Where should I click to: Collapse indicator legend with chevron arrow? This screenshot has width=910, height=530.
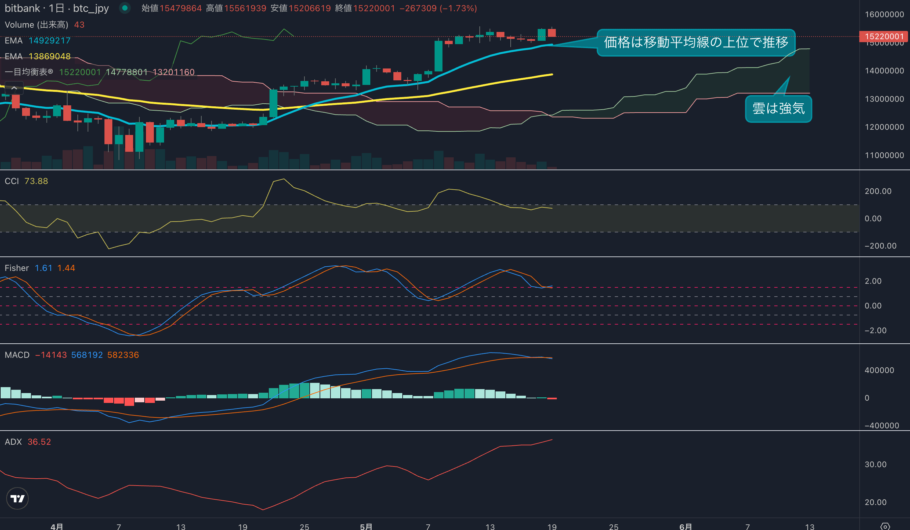point(14,88)
